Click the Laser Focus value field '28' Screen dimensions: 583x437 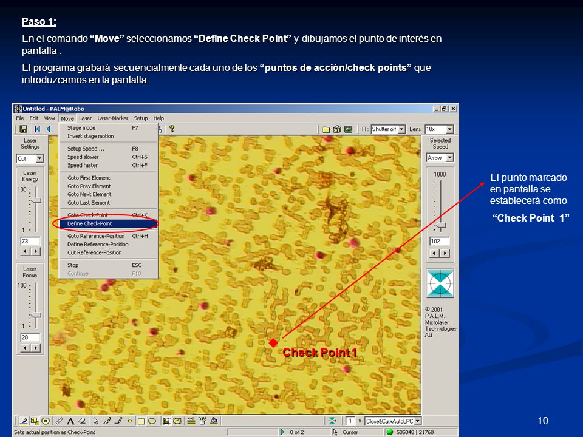coord(30,337)
